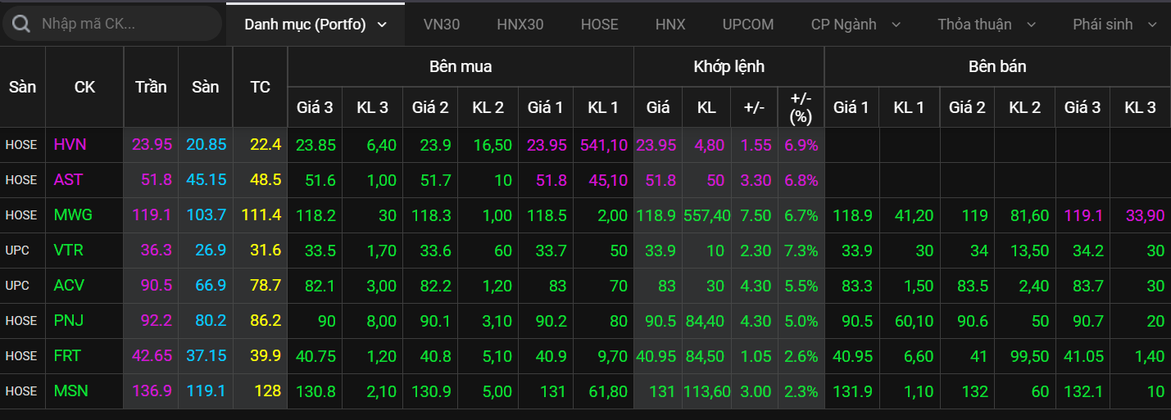Screen dimensions: 1171x420
Task: Click FRT ceiling price 42.65
Action: [152, 356]
